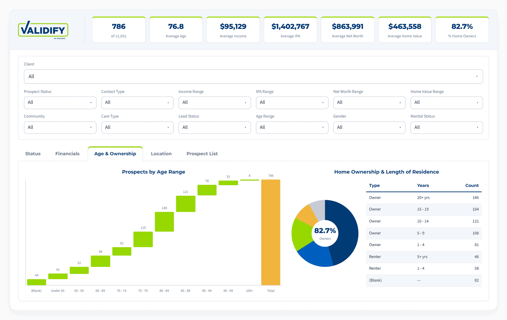
Task: Sort by the Type column header
Action: [x=374, y=185]
